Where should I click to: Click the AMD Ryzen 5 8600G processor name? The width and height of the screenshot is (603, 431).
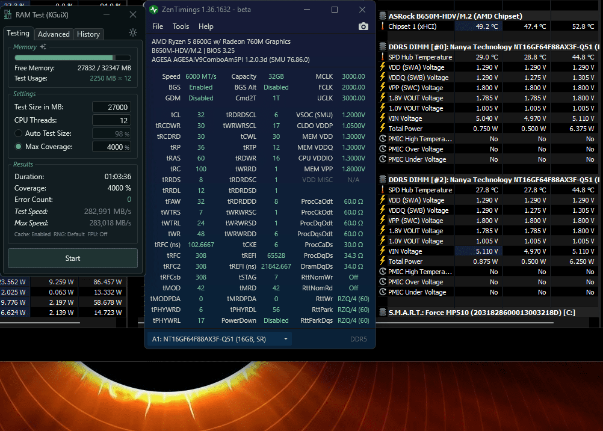[221, 41]
